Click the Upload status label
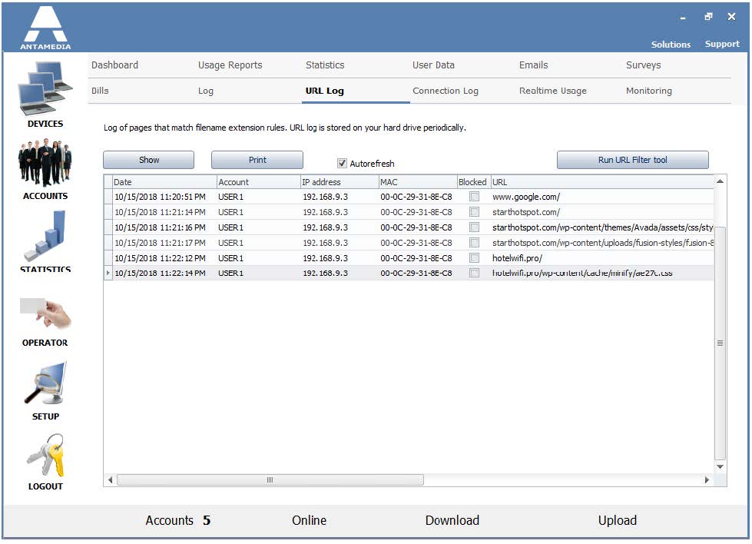Viewport: 752px width, 544px height. coord(618,520)
